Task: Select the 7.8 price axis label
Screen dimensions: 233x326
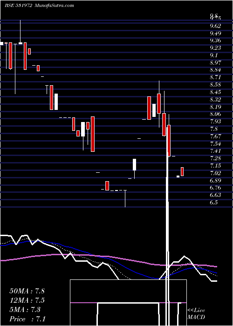Action: coord(213,129)
